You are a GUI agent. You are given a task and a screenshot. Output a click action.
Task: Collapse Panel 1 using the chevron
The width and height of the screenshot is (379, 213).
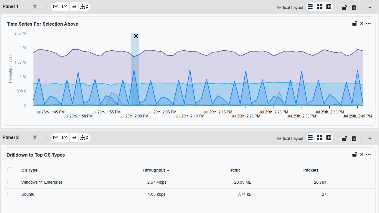(369, 7)
